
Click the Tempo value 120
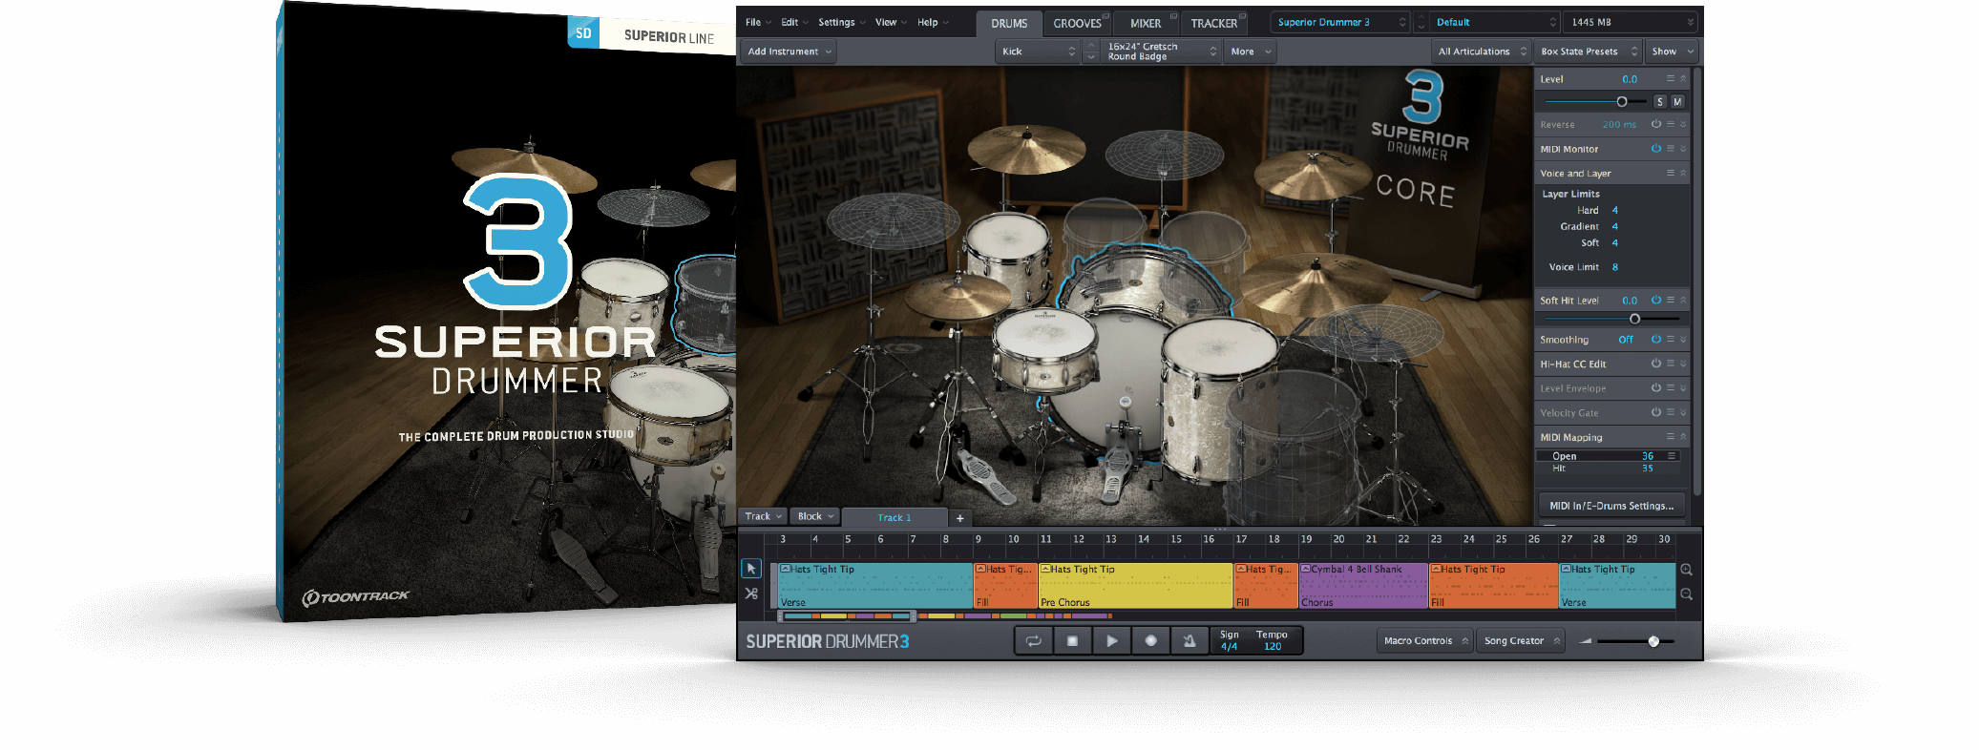1273,647
